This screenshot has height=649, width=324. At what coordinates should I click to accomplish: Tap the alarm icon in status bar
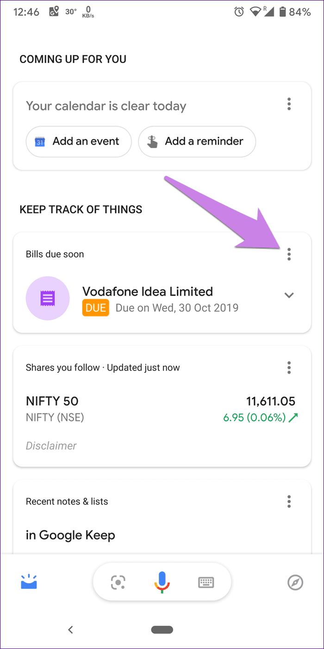click(239, 12)
